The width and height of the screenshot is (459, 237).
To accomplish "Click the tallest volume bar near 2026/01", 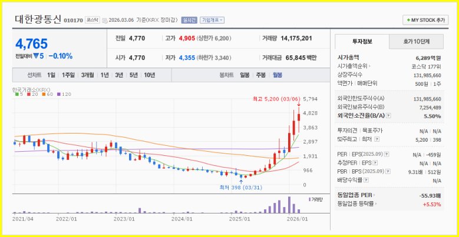I will 289,205.
